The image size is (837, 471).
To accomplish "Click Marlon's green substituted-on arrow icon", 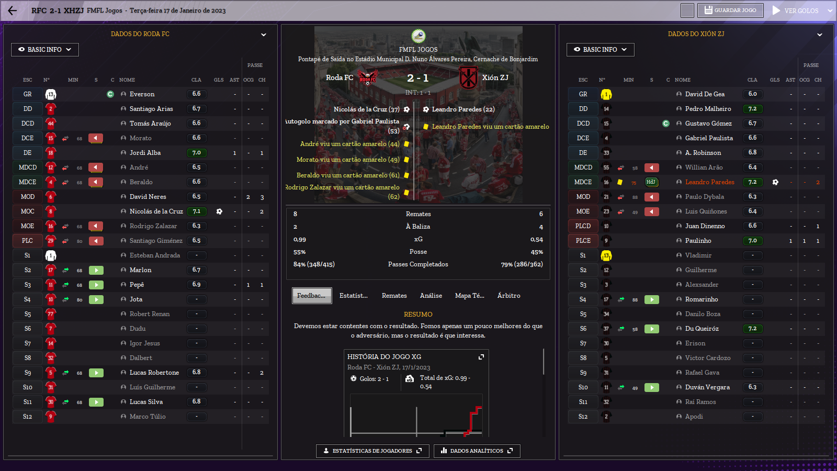I will pyautogui.click(x=96, y=270).
